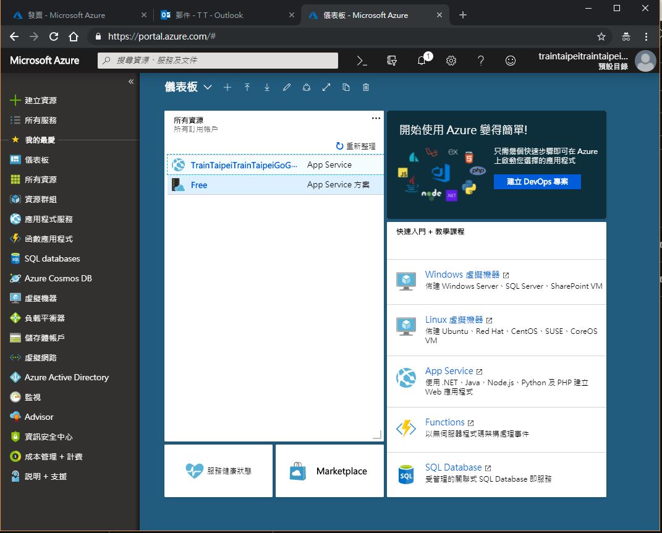The width and height of the screenshot is (662, 533).
Task: Open 所有資源 tile more options ellipsis
Action: tap(376, 118)
